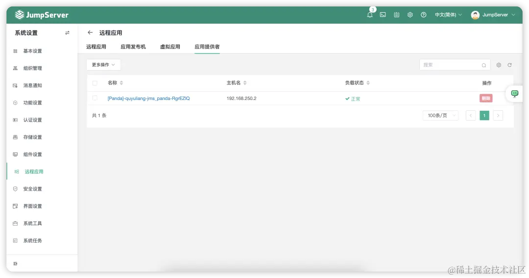529x278 pixels.
Task: Click the red 删除 button
Action: pyautogui.click(x=486, y=98)
